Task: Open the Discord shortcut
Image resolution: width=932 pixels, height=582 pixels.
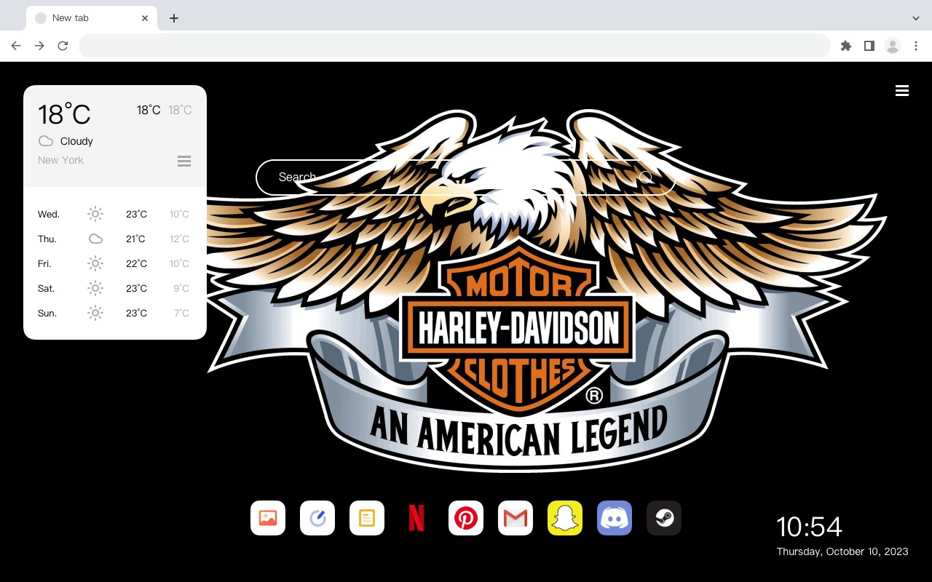Action: tap(615, 518)
